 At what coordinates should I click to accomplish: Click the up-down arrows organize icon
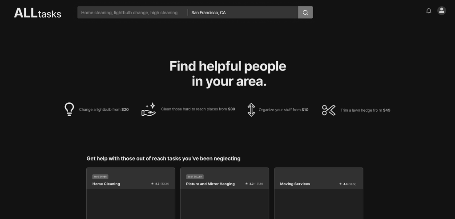(251, 109)
